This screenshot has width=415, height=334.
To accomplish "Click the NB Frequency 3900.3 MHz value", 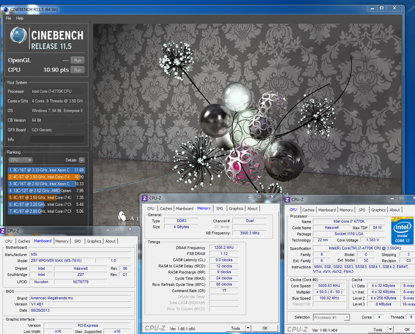I will point(249,233).
